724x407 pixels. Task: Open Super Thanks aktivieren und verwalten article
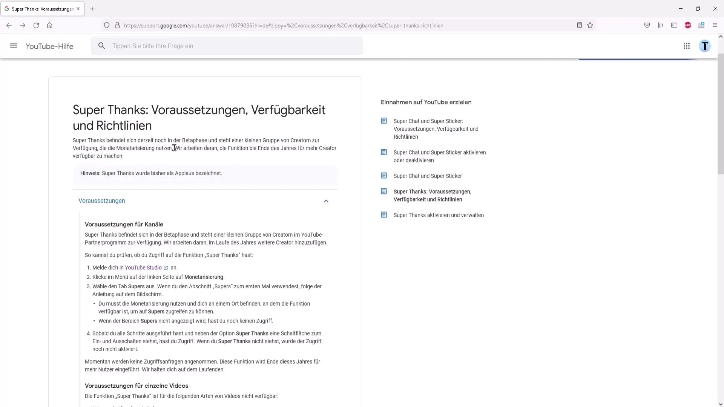[x=439, y=215]
